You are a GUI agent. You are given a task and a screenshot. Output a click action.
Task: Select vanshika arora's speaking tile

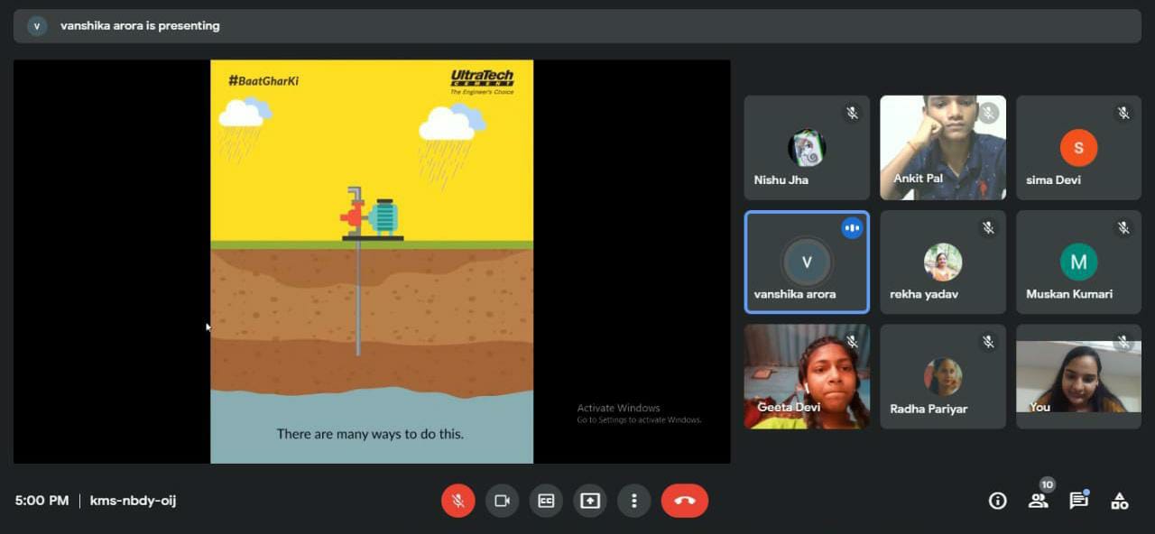pyautogui.click(x=807, y=262)
